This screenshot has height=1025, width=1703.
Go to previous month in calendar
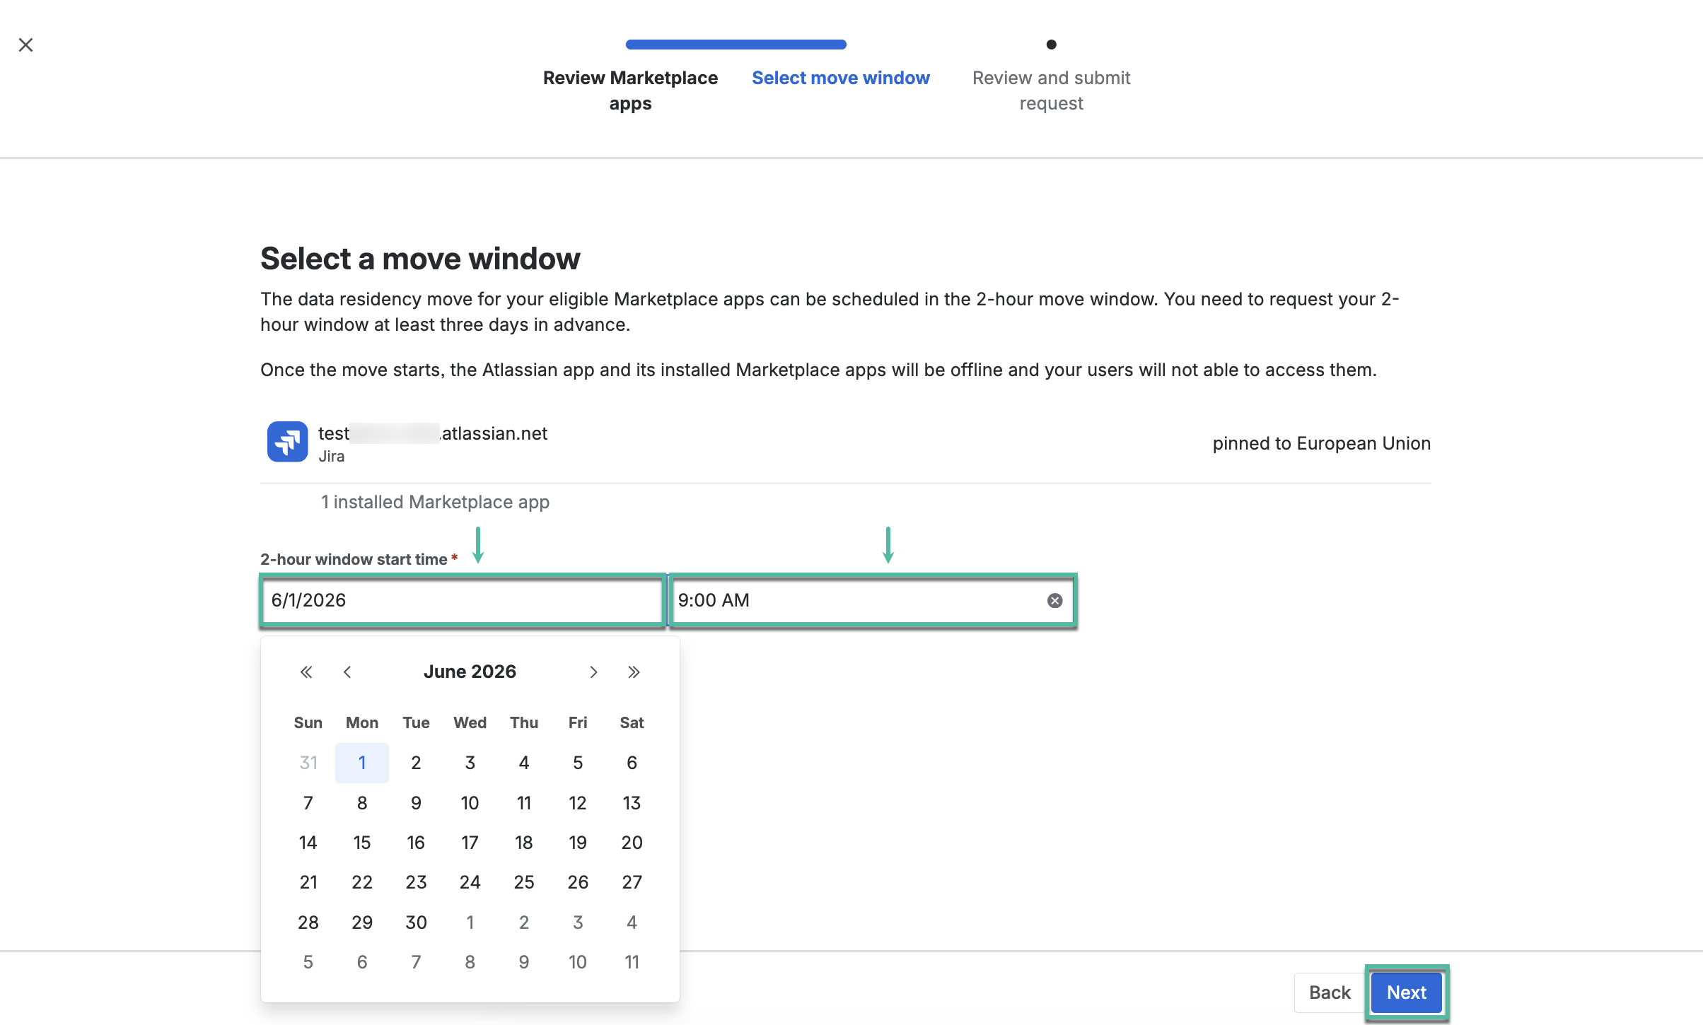pos(347,672)
